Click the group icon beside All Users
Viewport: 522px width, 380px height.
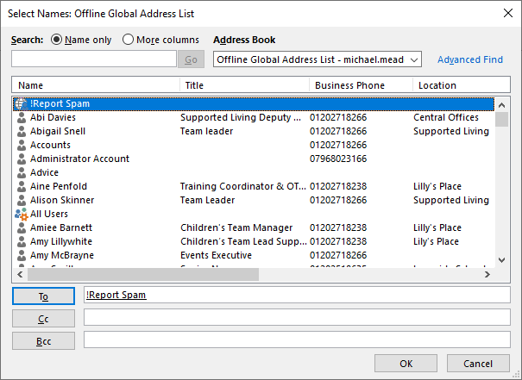[22, 214]
